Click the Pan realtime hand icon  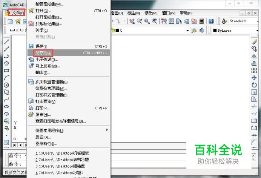(x=132, y=21)
